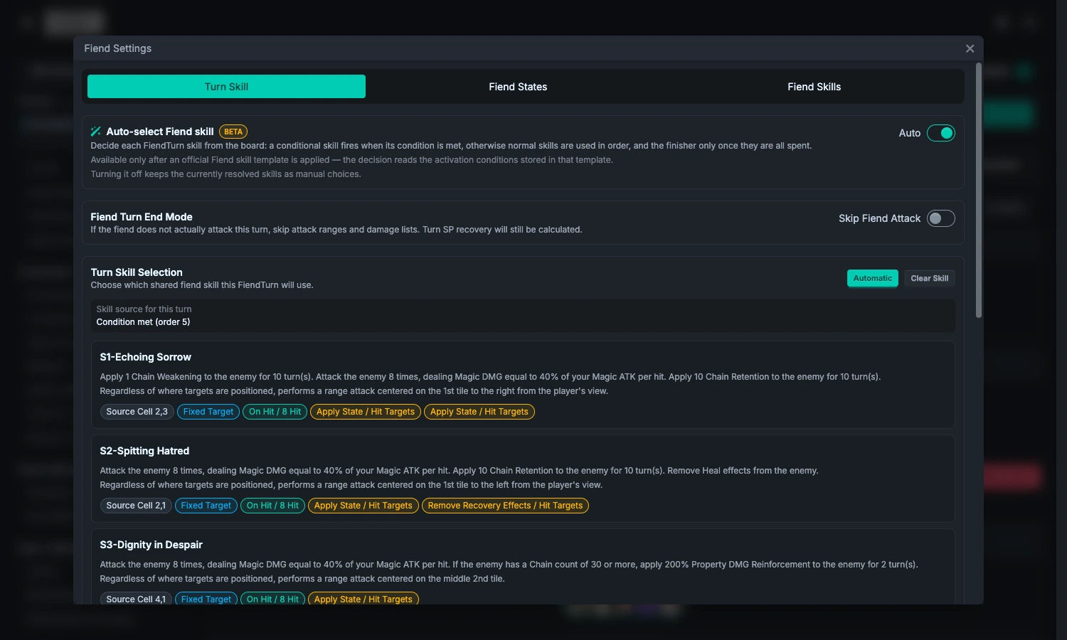Screen dimensions: 1067x640
Task: Select the S2-Spitting Hatred skill card
Action: click(x=523, y=479)
